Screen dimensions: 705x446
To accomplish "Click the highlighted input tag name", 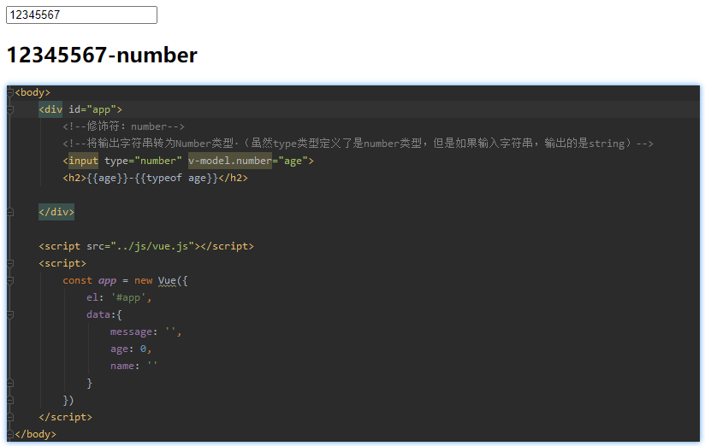I will coord(83,161).
